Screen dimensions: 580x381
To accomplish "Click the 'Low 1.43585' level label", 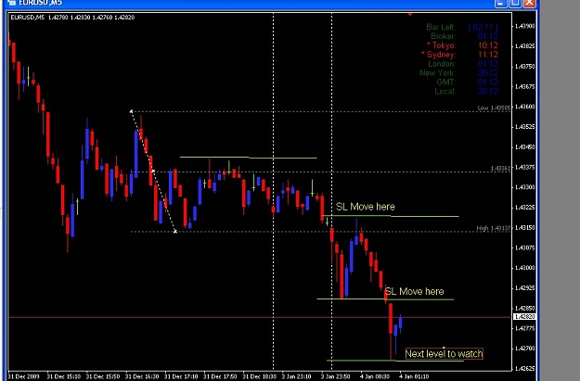I will (x=494, y=108).
